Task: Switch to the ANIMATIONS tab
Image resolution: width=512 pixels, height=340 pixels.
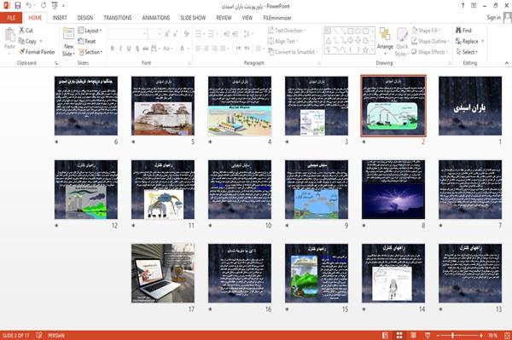Action: coord(156,18)
